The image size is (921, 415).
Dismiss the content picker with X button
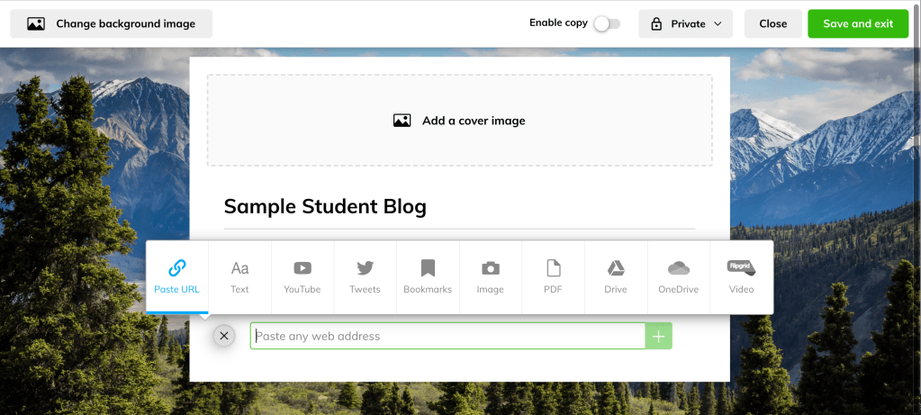[x=224, y=336]
